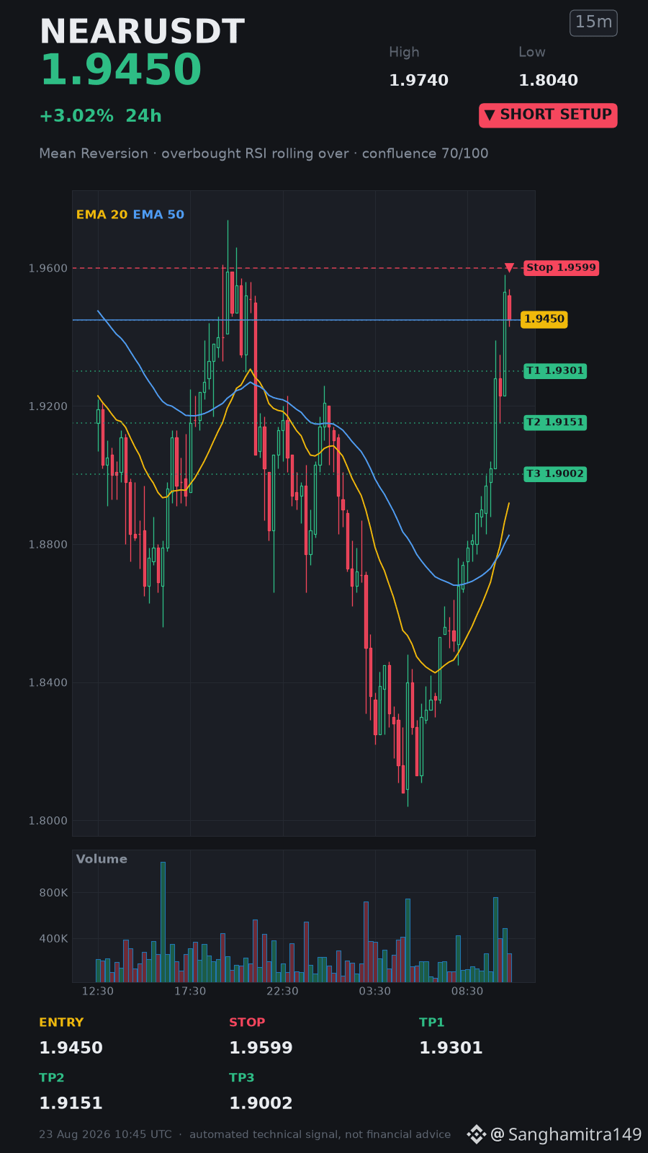Viewport: 648px width, 1153px height.
Task: Click the 22:30 time axis label
Action: click(282, 992)
